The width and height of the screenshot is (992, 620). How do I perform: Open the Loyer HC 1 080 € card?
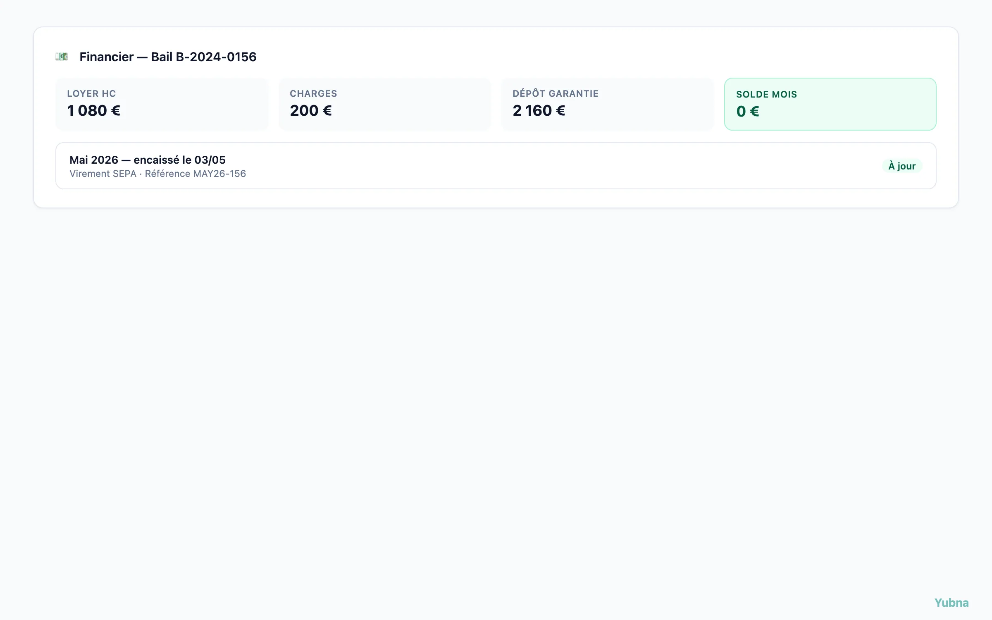[x=162, y=104]
